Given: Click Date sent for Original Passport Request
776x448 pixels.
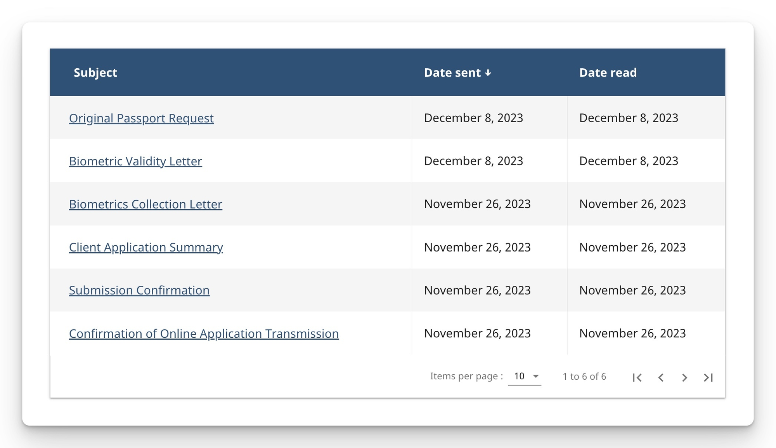Looking at the screenshot, I should [x=473, y=118].
